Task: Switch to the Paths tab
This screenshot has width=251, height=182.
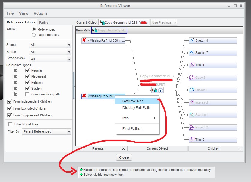Action: [44, 22]
